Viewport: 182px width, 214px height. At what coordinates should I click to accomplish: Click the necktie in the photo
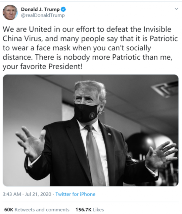tap(94, 156)
